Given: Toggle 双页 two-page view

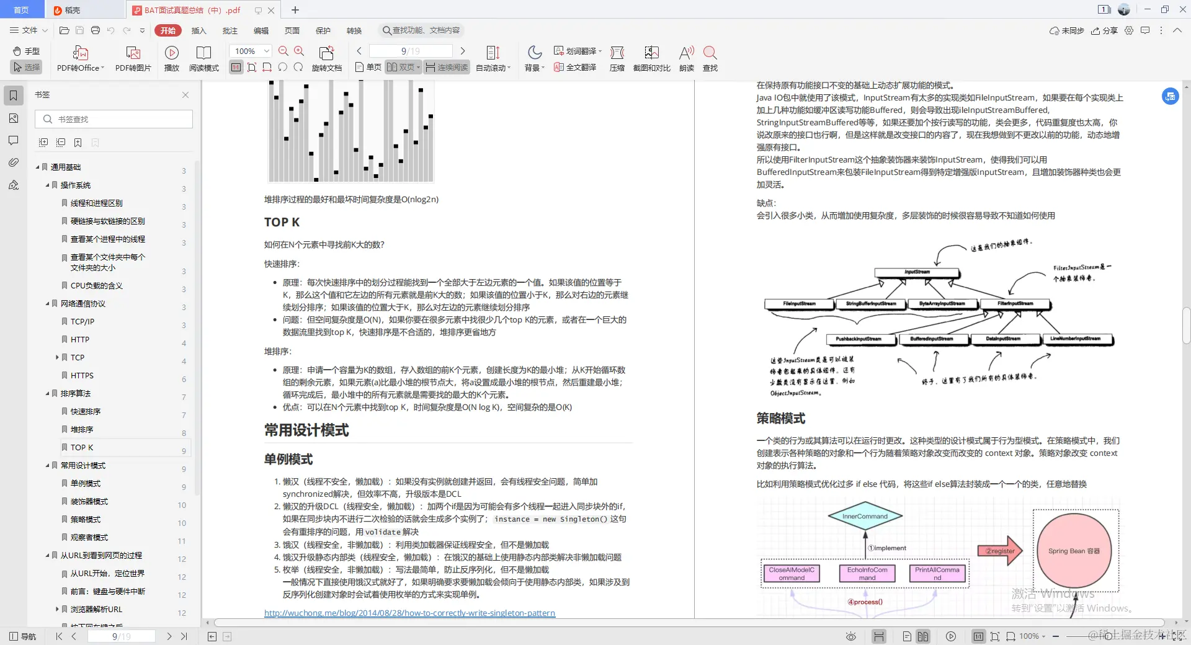Looking at the screenshot, I should click(403, 67).
